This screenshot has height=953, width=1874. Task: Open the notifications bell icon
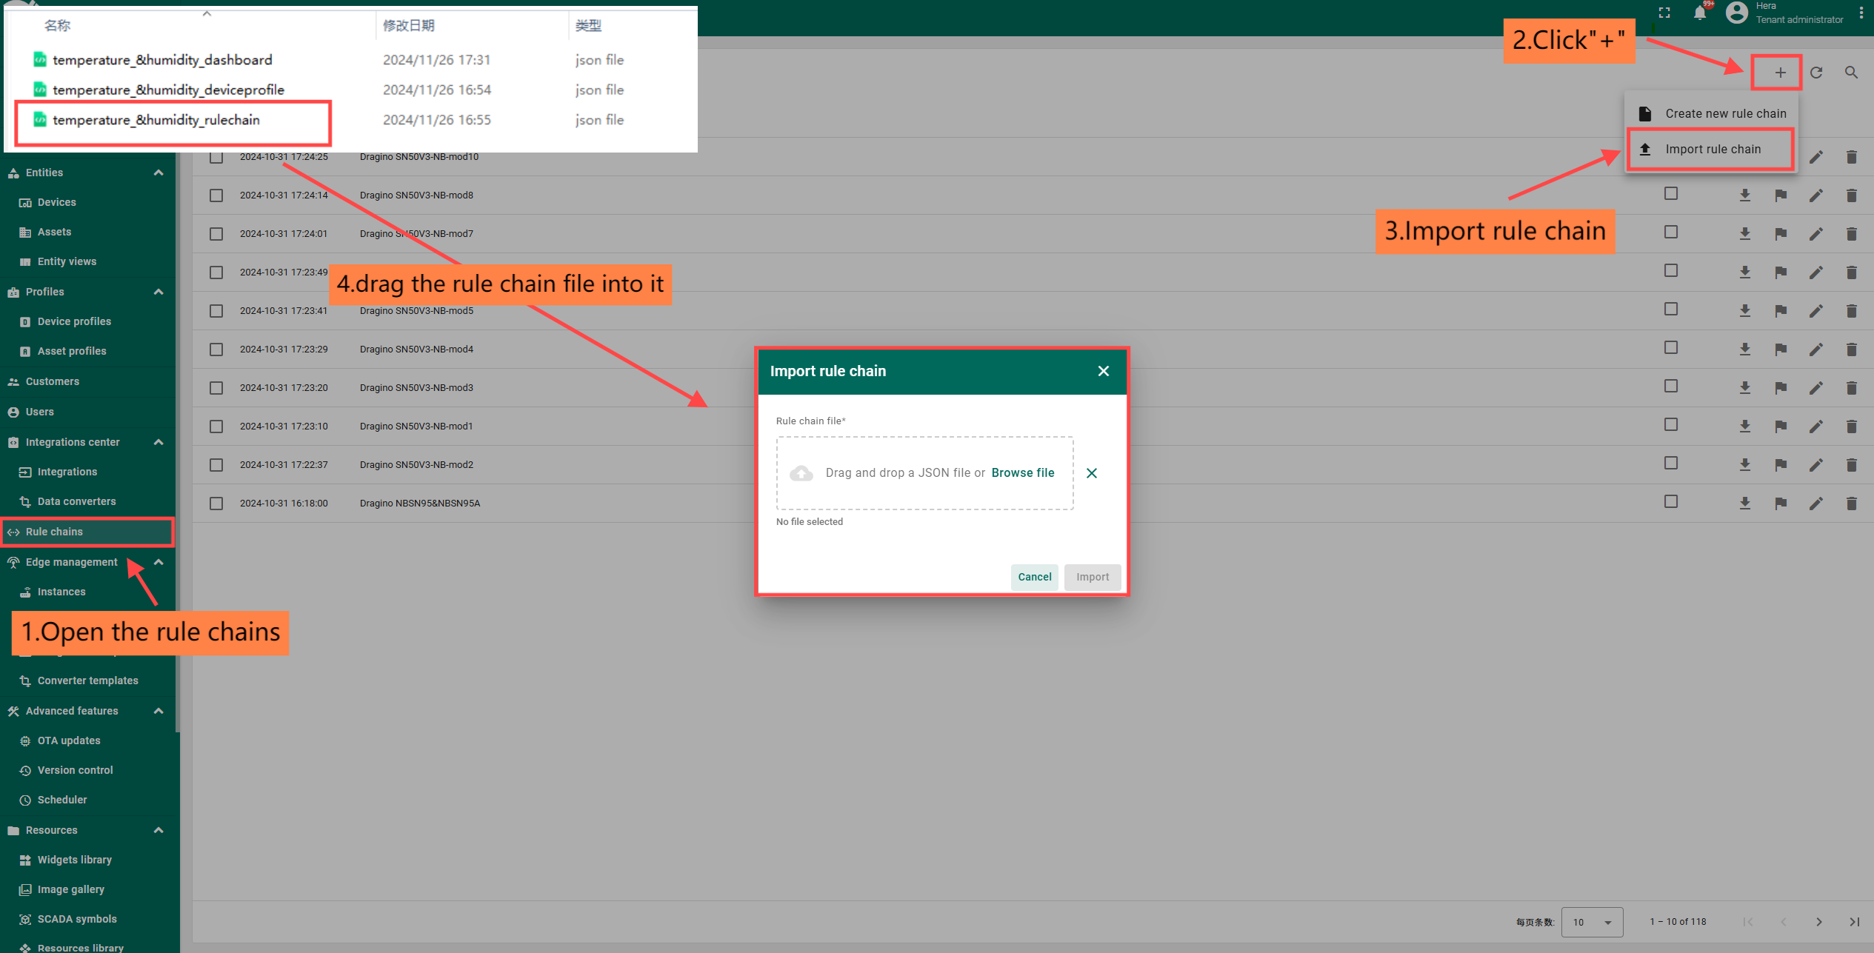pos(1700,13)
